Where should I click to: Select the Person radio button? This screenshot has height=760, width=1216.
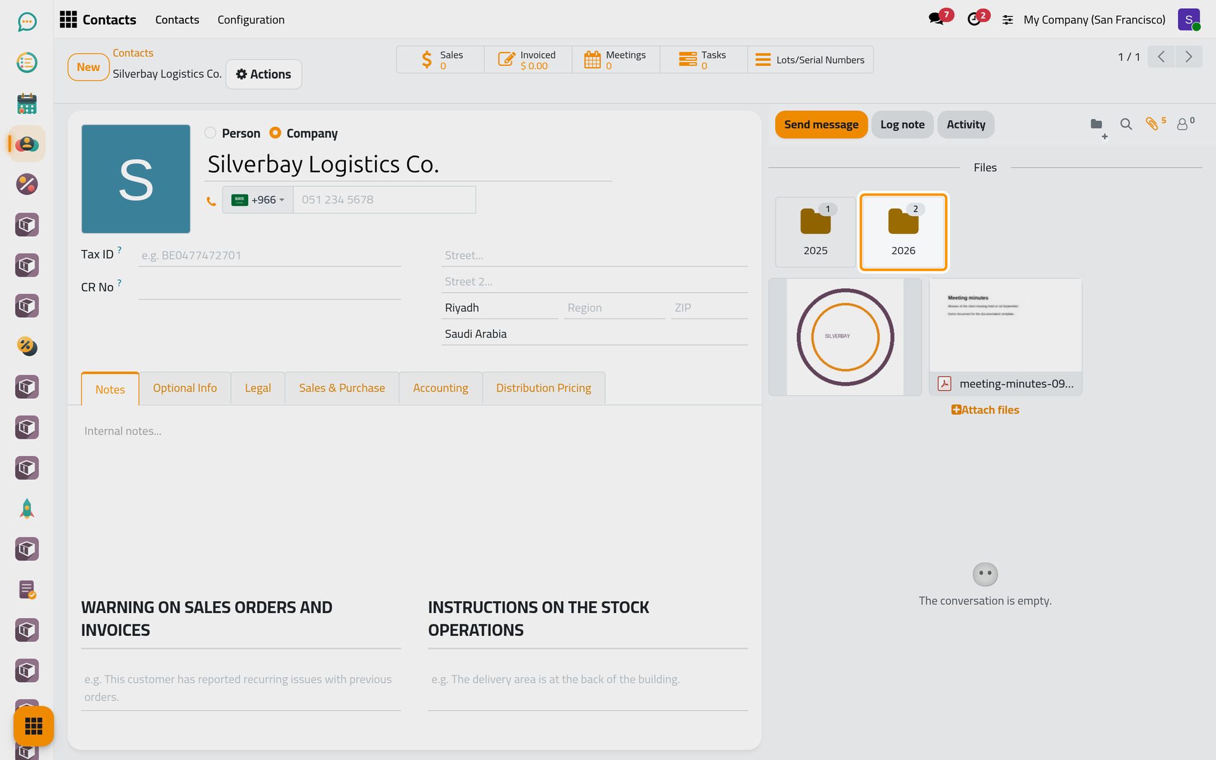point(210,133)
